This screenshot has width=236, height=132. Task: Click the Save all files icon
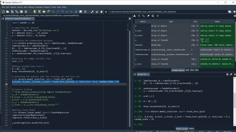(x=17, y=12)
